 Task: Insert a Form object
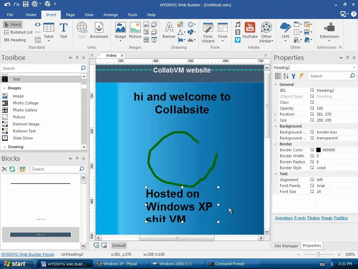pyautogui.click(x=223, y=32)
